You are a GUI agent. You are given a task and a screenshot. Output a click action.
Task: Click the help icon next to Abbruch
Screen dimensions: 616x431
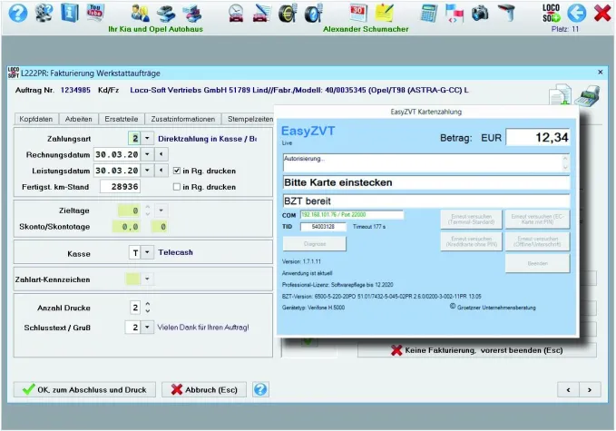[x=260, y=389]
